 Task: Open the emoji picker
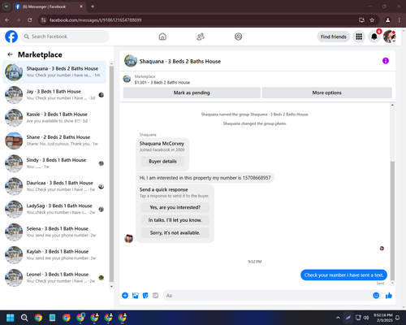[x=376, y=296]
